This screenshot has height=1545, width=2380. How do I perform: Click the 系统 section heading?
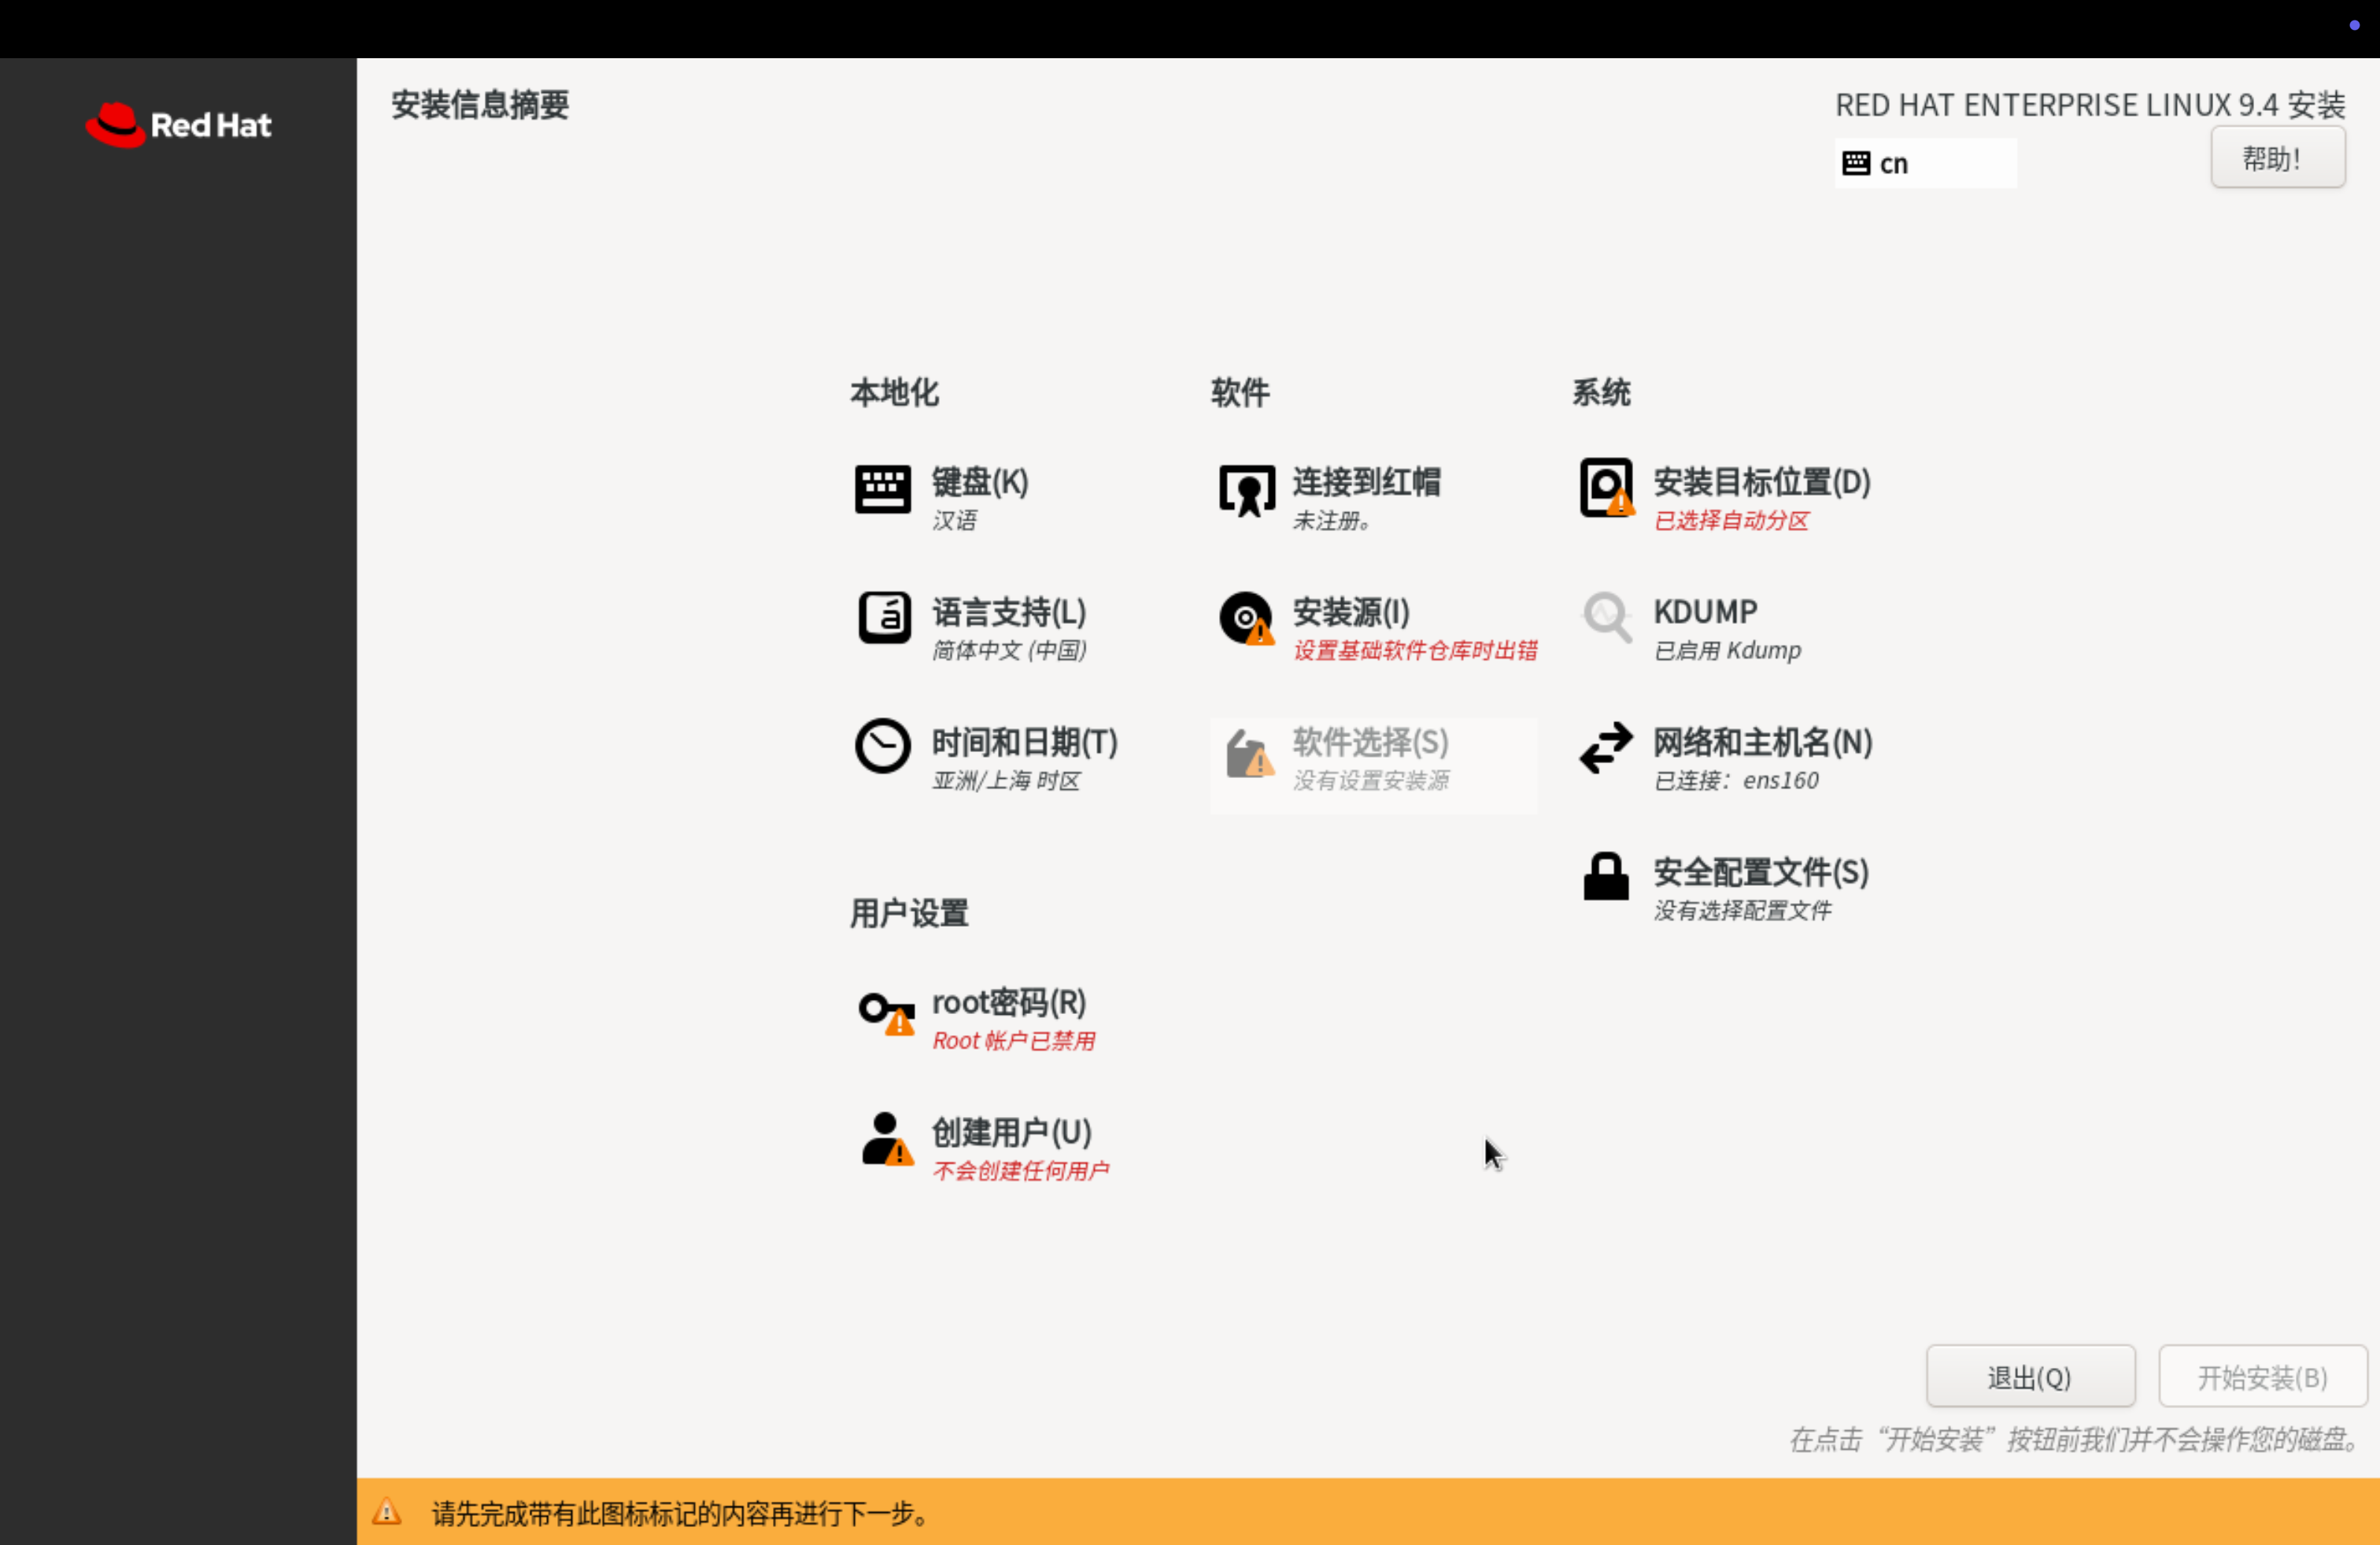[1601, 392]
